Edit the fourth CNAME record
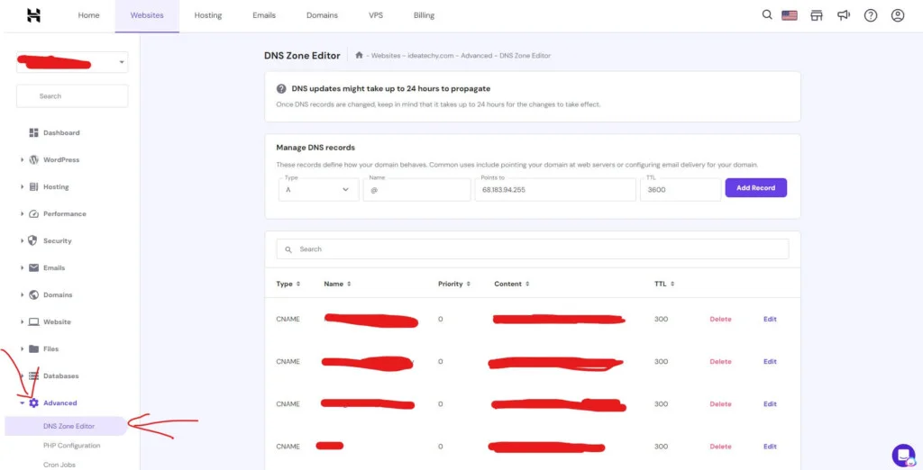This screenshot has width=923, height=470. 770,447
